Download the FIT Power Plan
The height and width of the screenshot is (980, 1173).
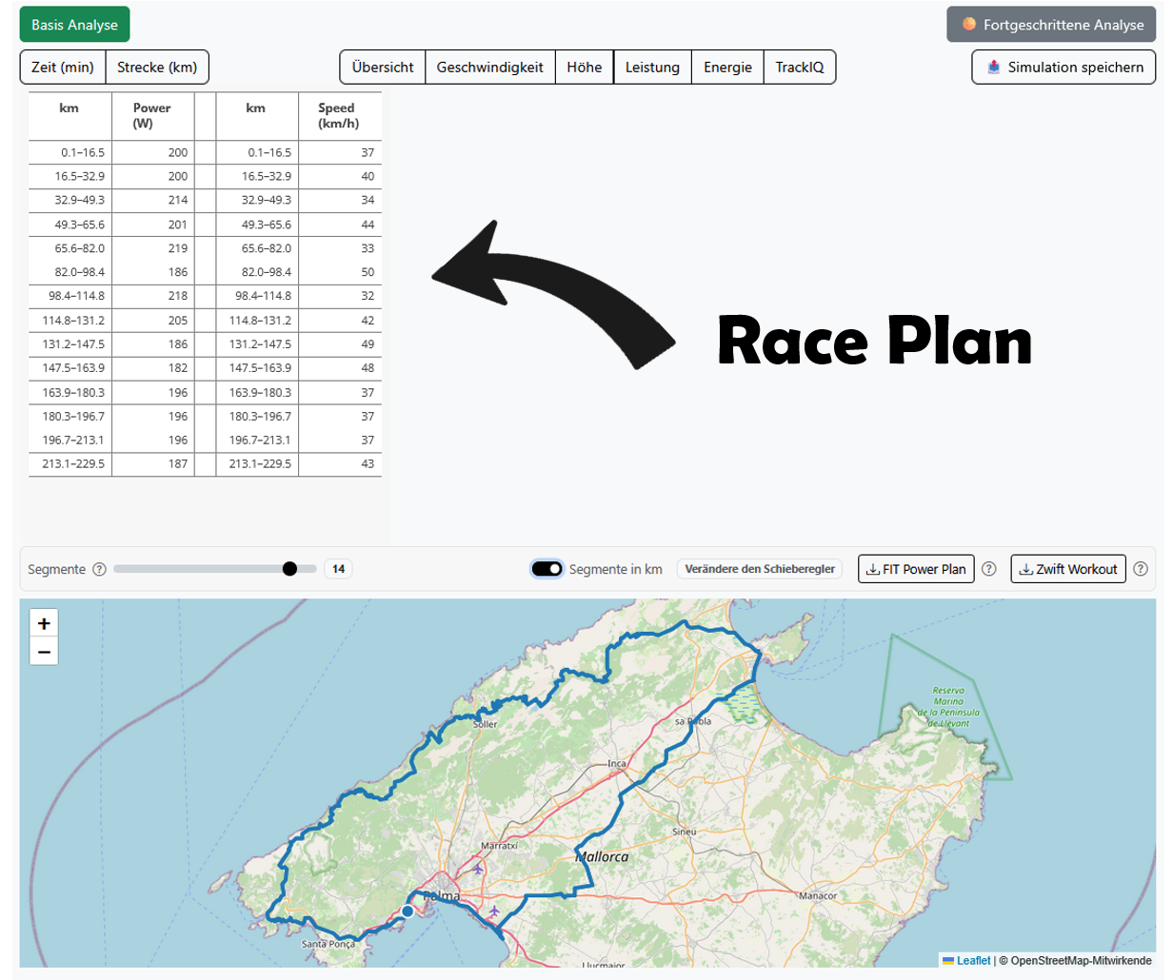click(916, 569)
